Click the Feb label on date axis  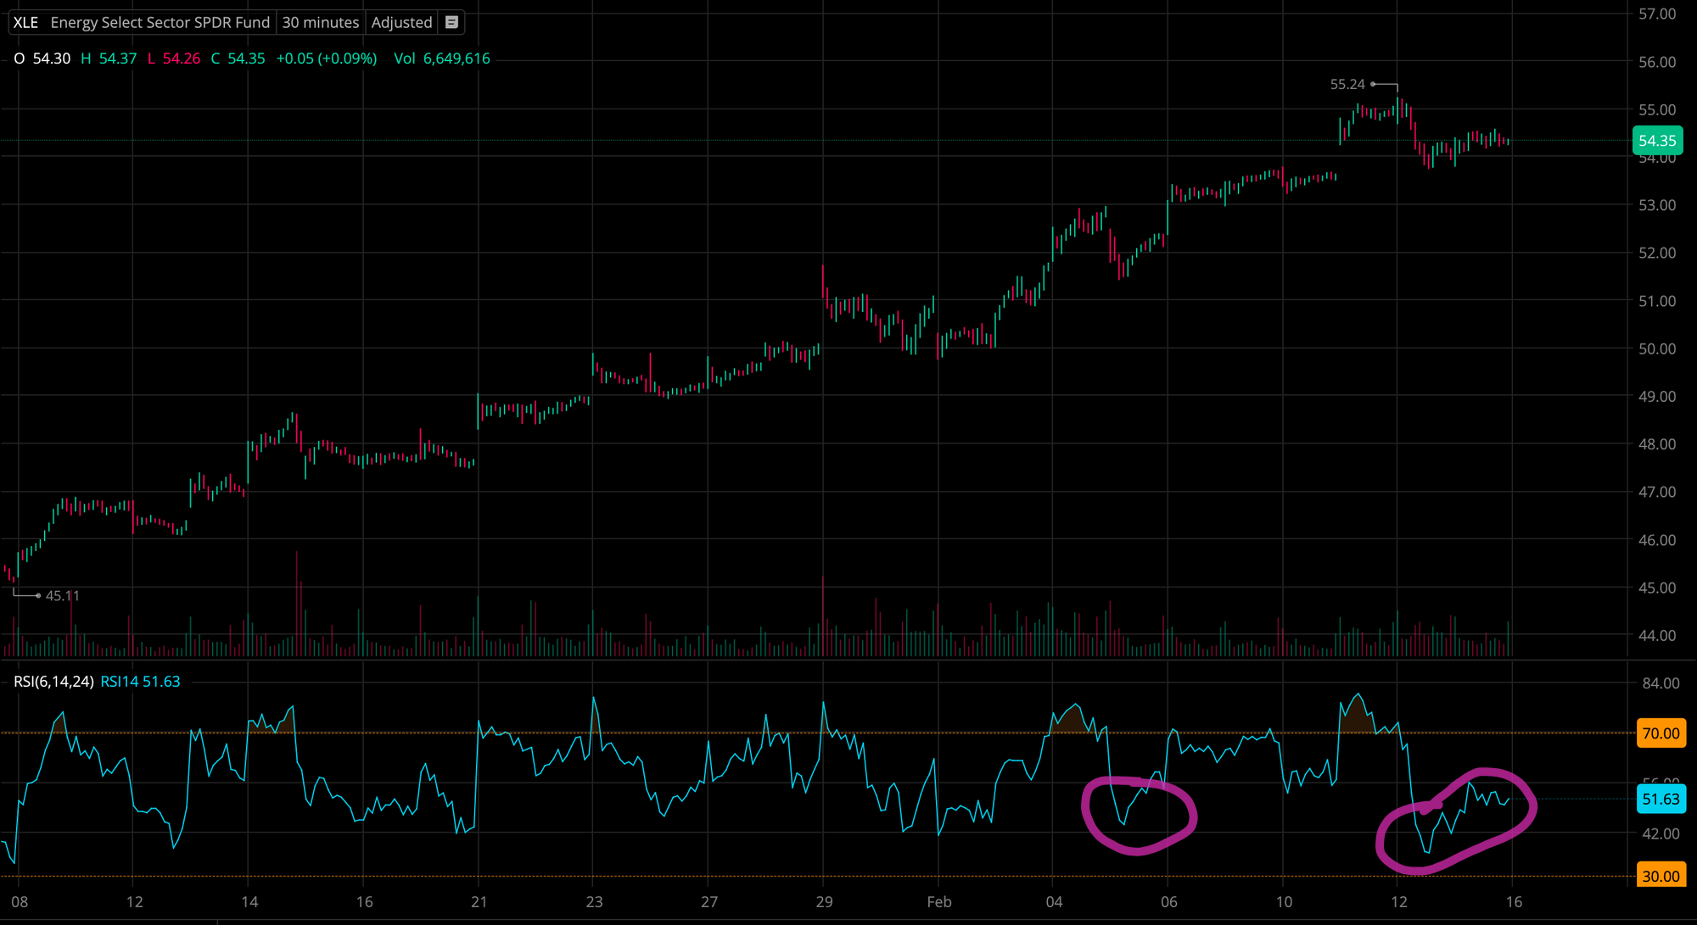coord(938,902)
